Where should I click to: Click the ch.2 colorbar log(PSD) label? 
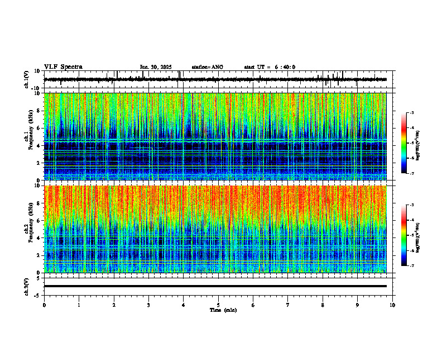(x=418, y=237)
